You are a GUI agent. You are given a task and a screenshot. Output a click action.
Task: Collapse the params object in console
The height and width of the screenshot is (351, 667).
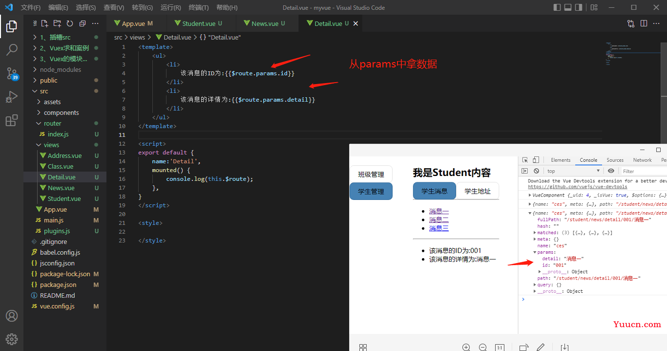click(x=535, y=252)
